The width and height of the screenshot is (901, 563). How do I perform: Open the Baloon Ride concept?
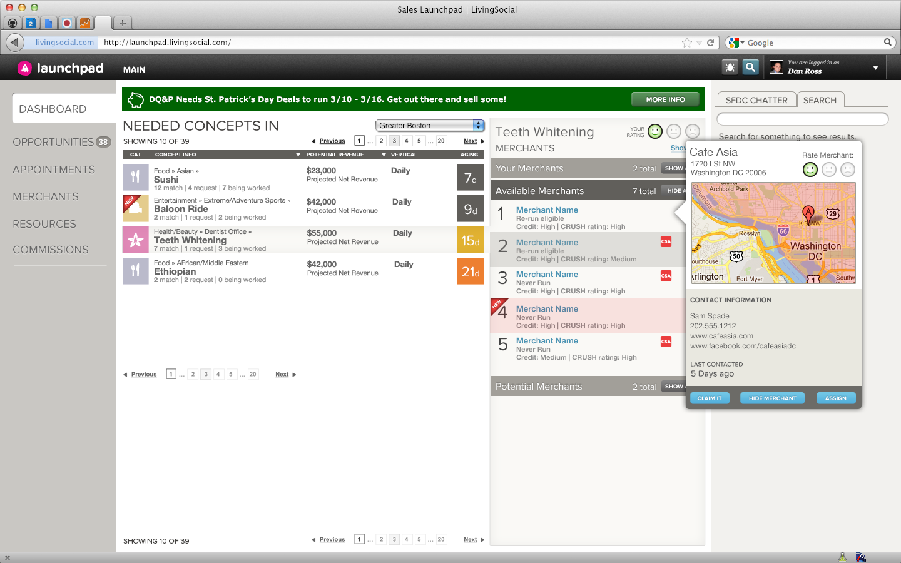181,209
